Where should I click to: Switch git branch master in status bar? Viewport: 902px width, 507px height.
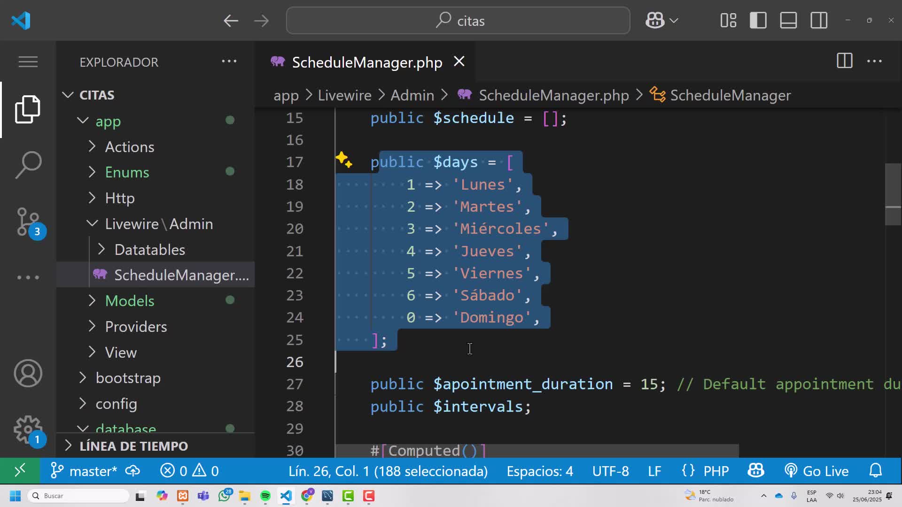coord(84,471)
